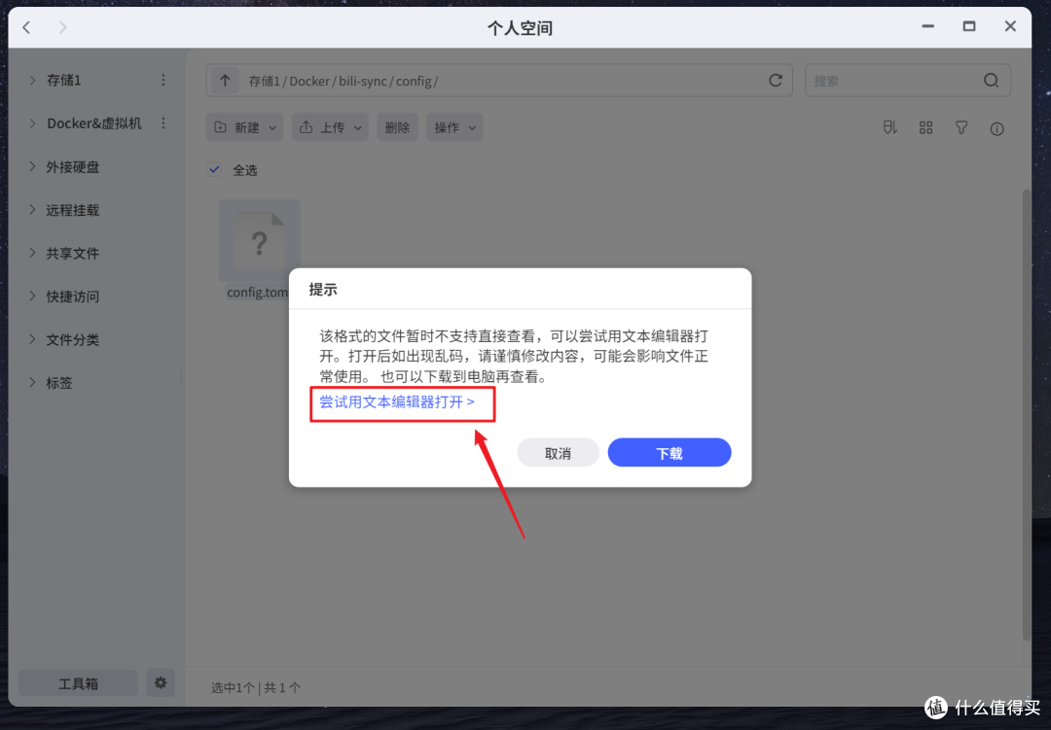Image resolution: width=1051 pixels, height=730 pixels.
Task: Close the 个人空间 window
Action: pos(1010,27)
